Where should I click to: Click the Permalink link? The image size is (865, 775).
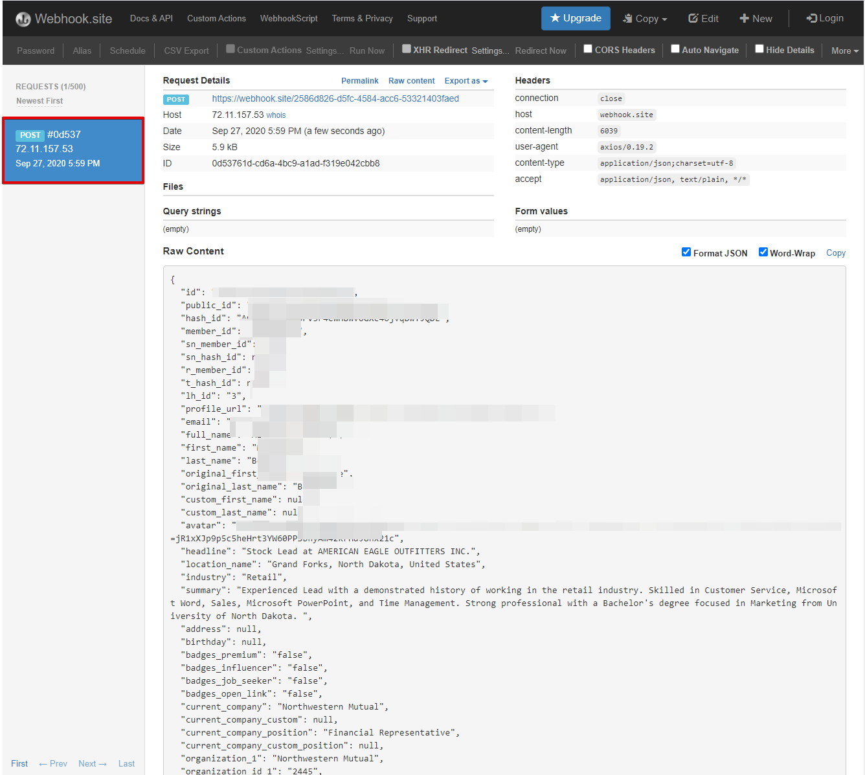(x=360, y=80)
